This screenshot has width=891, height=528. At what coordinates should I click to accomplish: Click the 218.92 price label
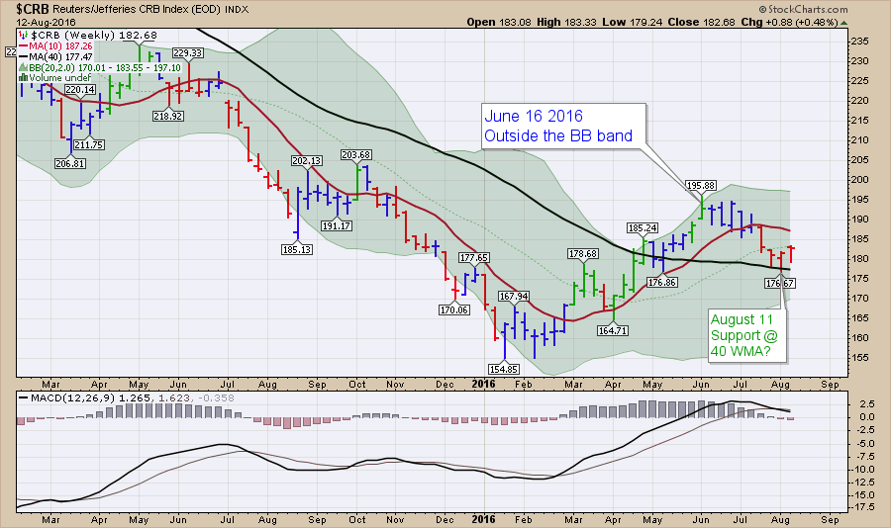coord(167,116)
